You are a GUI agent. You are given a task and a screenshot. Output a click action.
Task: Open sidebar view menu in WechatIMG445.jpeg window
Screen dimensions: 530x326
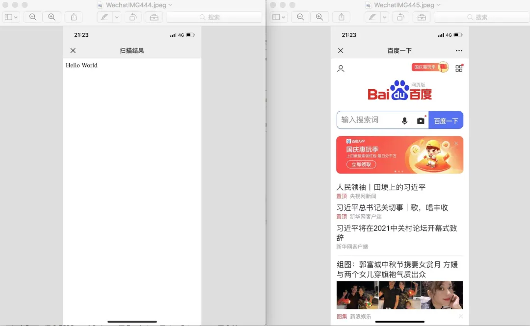pos(279,17)
